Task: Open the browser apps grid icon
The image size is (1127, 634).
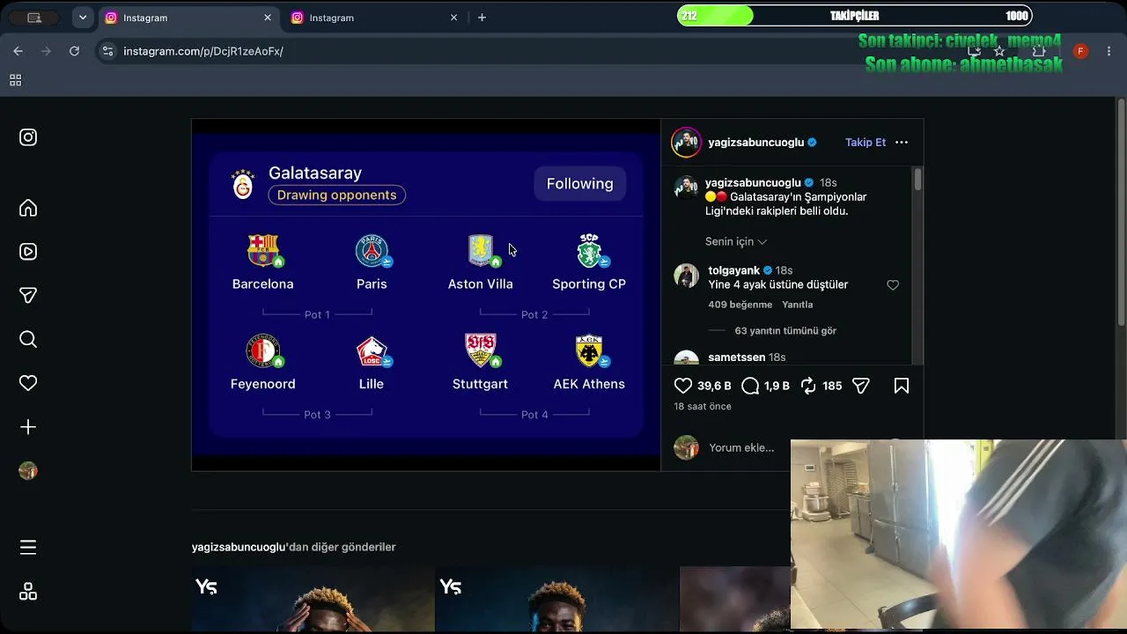Action: coord(15,80)
